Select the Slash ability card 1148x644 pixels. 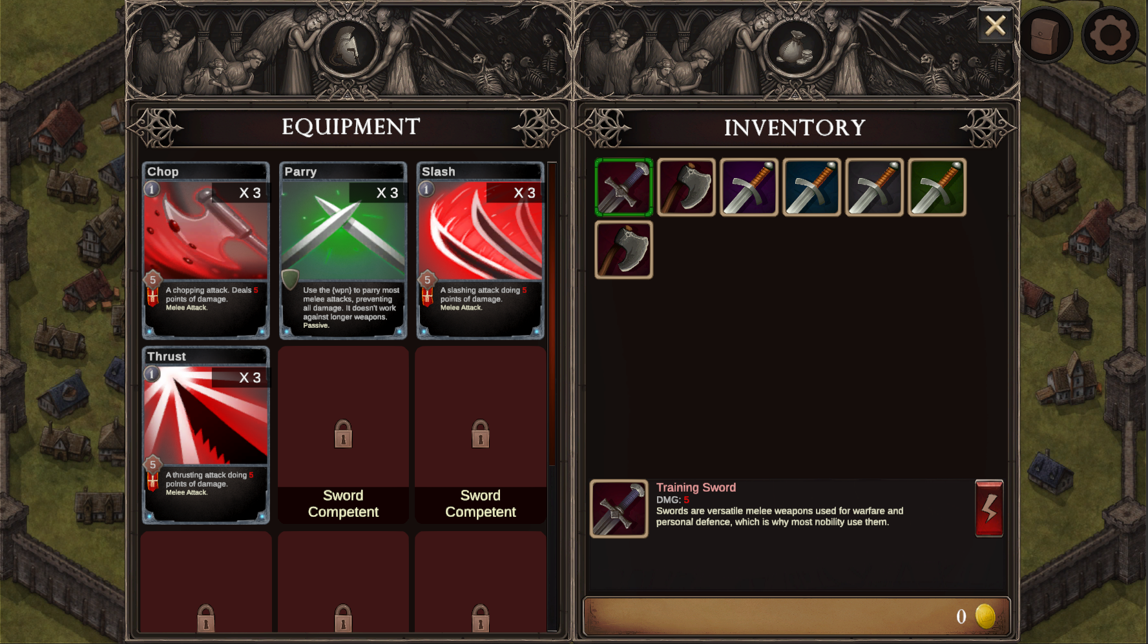point(481,250)
